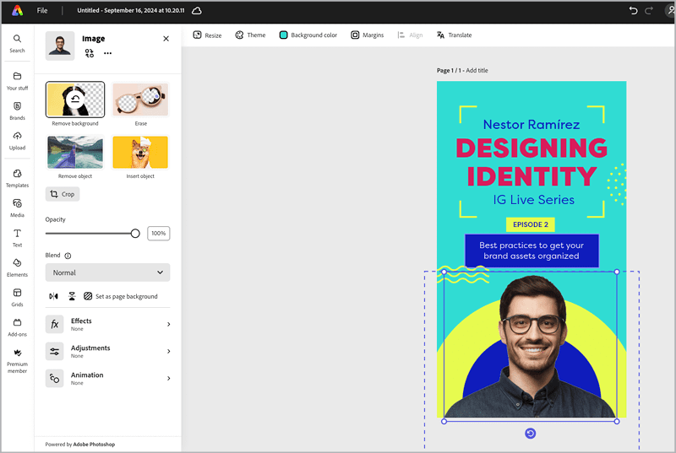Image resolution: width=676 pixels, height=453 pixels.
Task: Open the File menu
Action: [42, 11]
